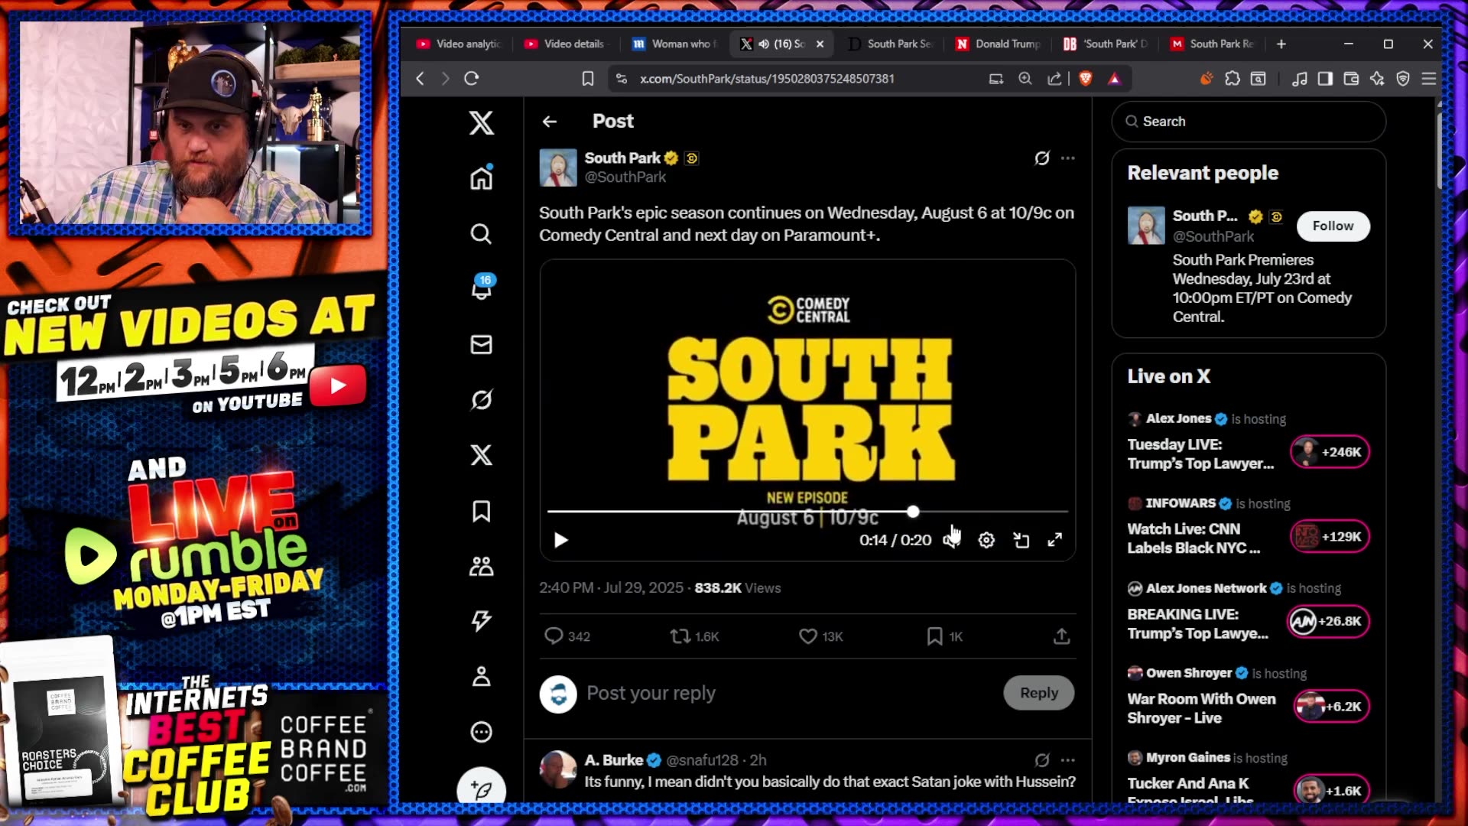Open the browser Extensions puzzle icon

tap(1233, 78)
